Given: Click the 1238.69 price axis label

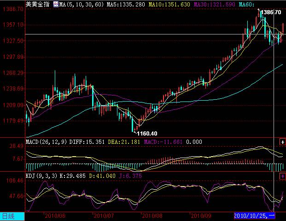Looking at the screenshot, I should [x=13, y=89].
